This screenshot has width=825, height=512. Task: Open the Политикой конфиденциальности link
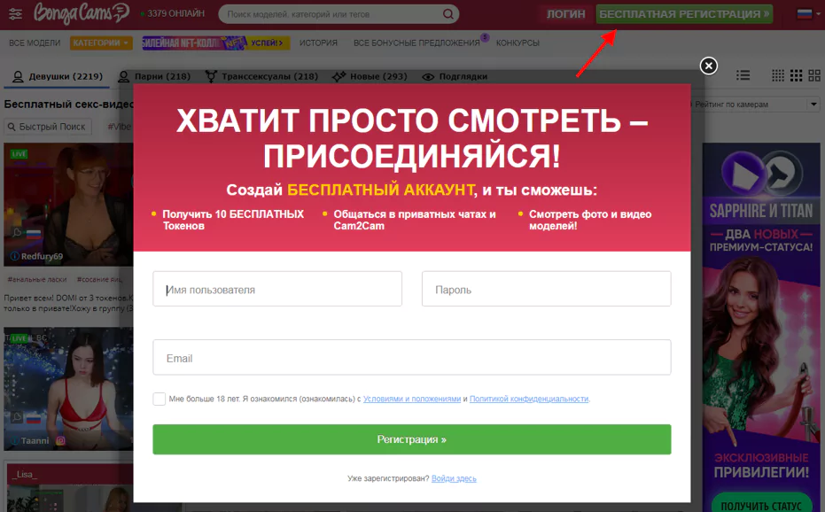[529, 399]
